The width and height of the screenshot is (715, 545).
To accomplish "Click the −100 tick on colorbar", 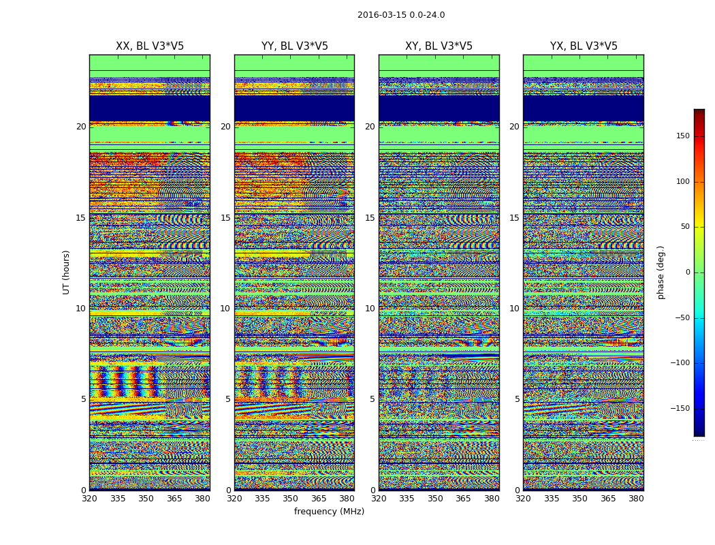I will (680, 362).
